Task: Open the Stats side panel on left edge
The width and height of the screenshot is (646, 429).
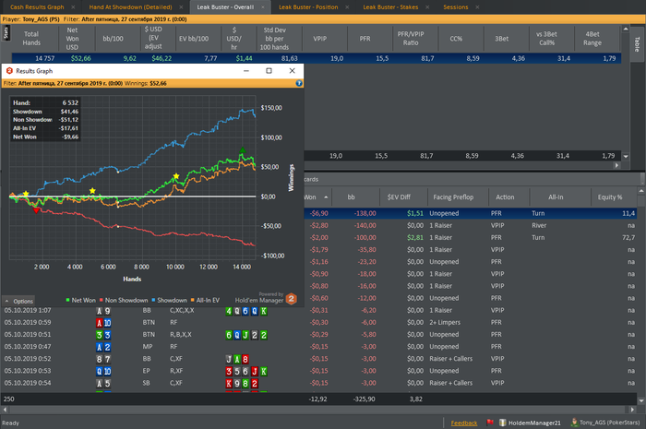Action: [5, 33]
